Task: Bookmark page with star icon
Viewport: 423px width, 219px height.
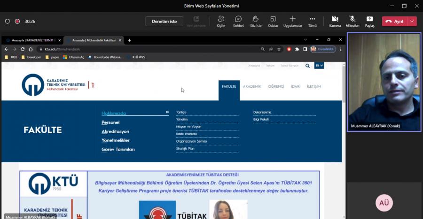Action: (279, 49)
